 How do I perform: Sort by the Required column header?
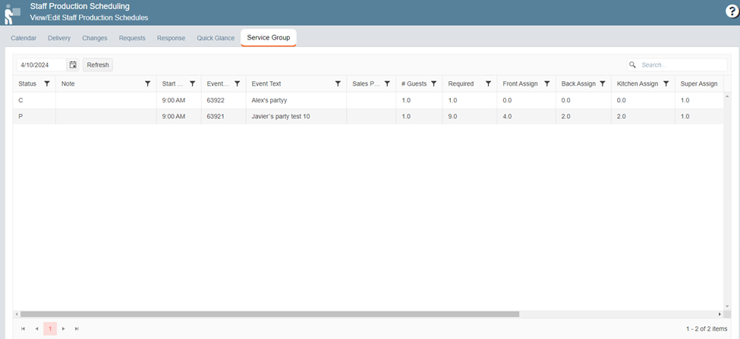click(461, 83)
